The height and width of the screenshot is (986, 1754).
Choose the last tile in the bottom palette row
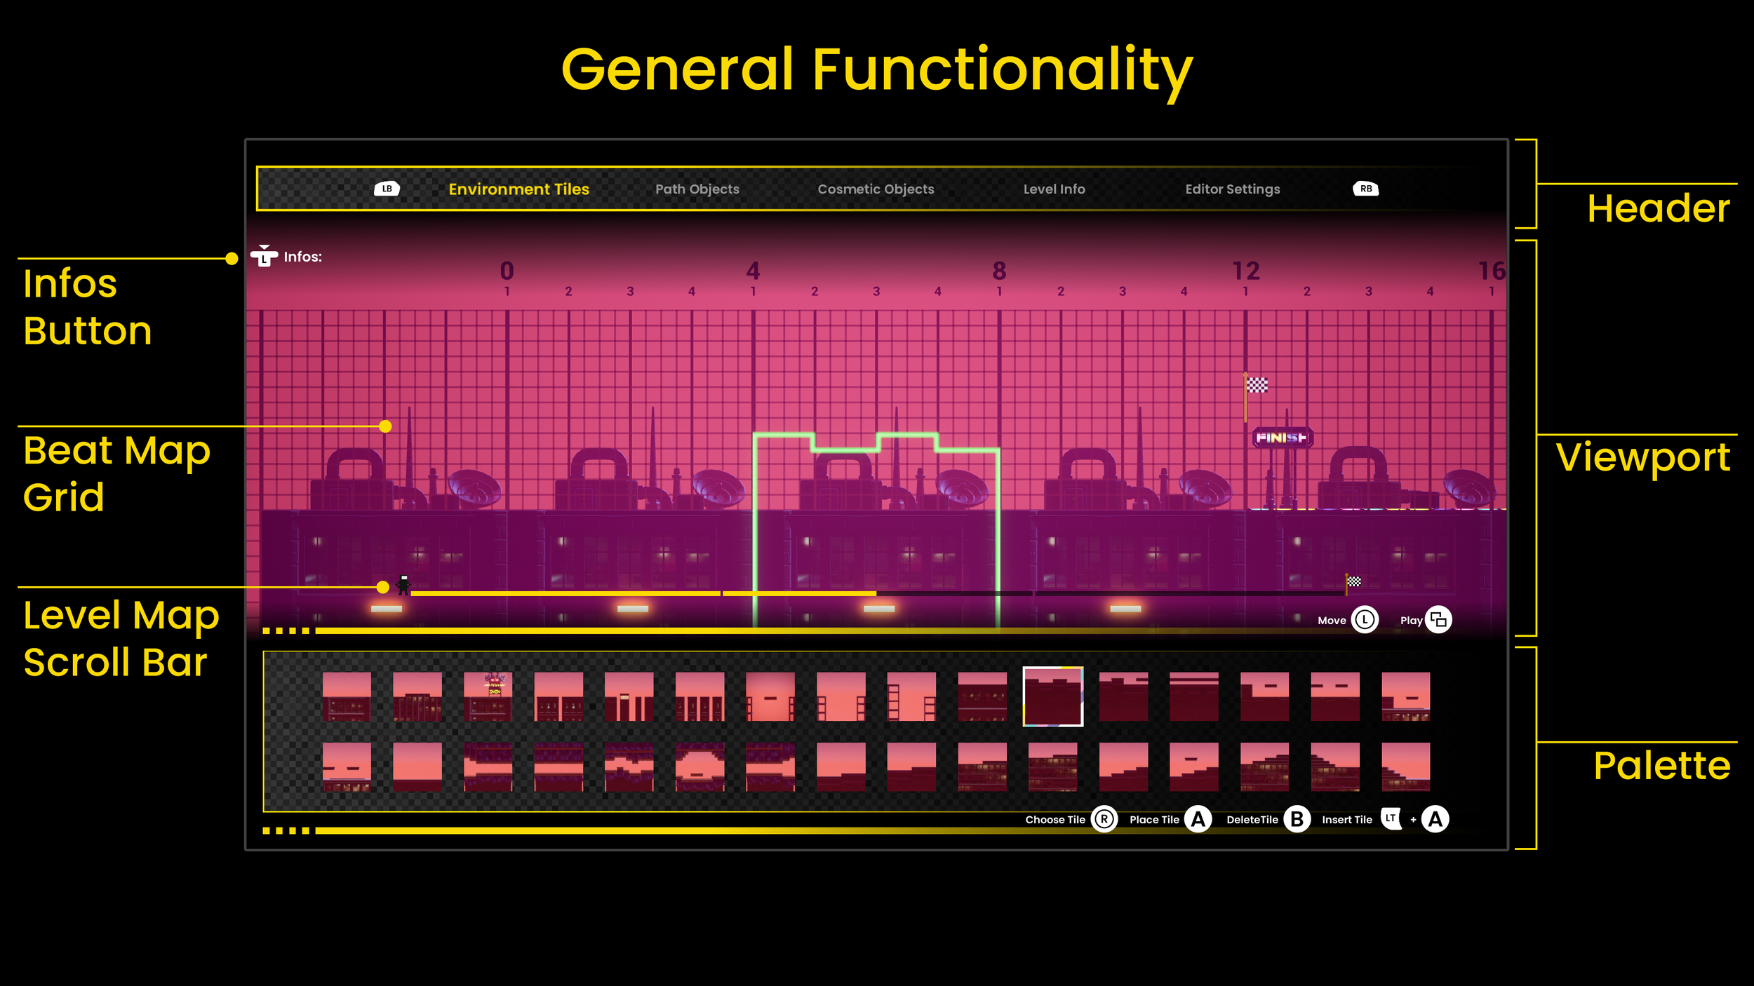point(1405,766)
